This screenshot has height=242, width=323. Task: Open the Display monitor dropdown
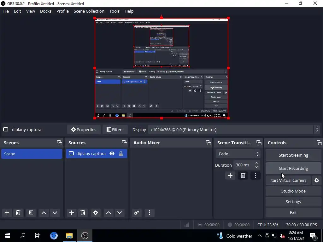233,130
